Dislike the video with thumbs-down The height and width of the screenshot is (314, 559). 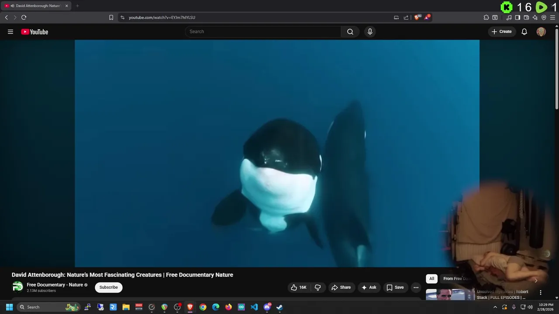(x=318, y=287)
